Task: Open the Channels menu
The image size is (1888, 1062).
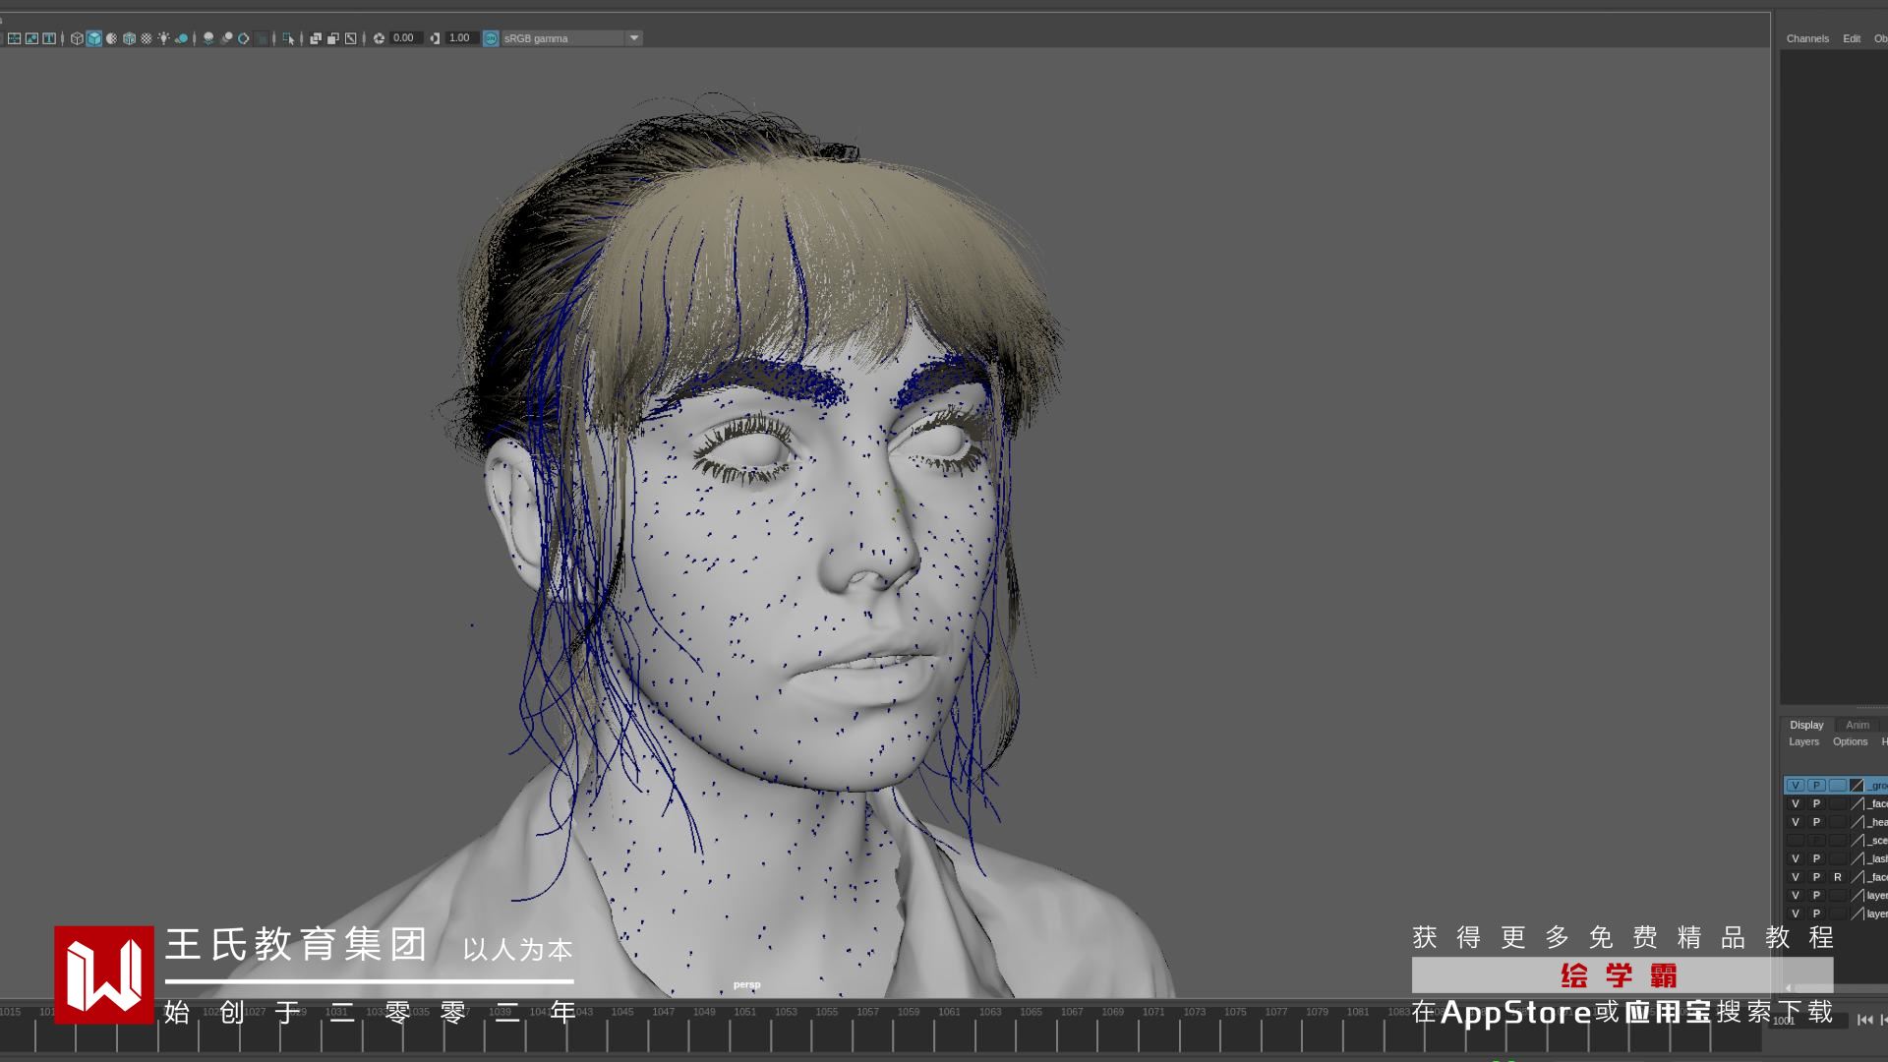Action: click(x=1807, y=38)
